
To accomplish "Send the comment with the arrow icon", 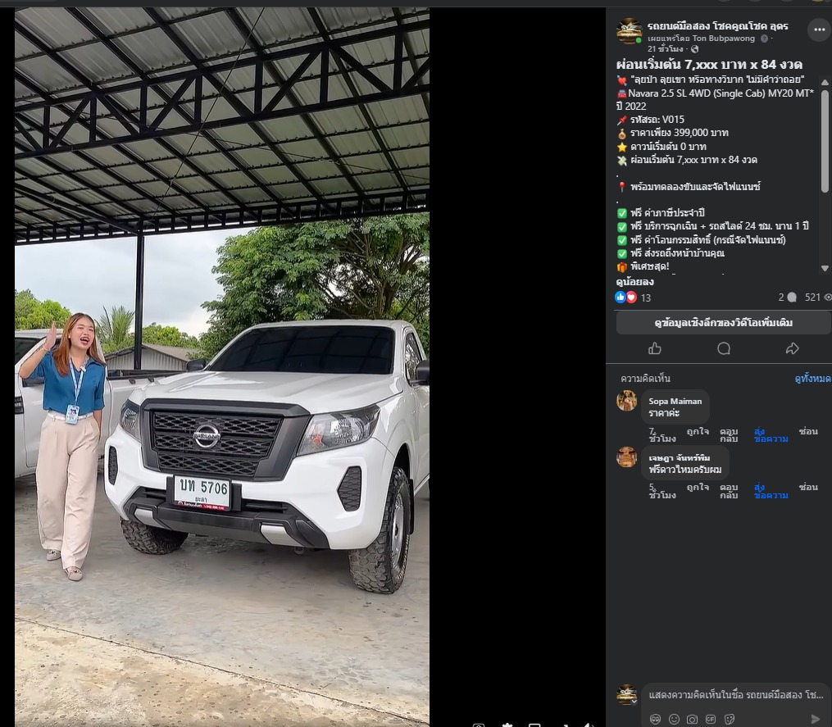I will (816, 719).
